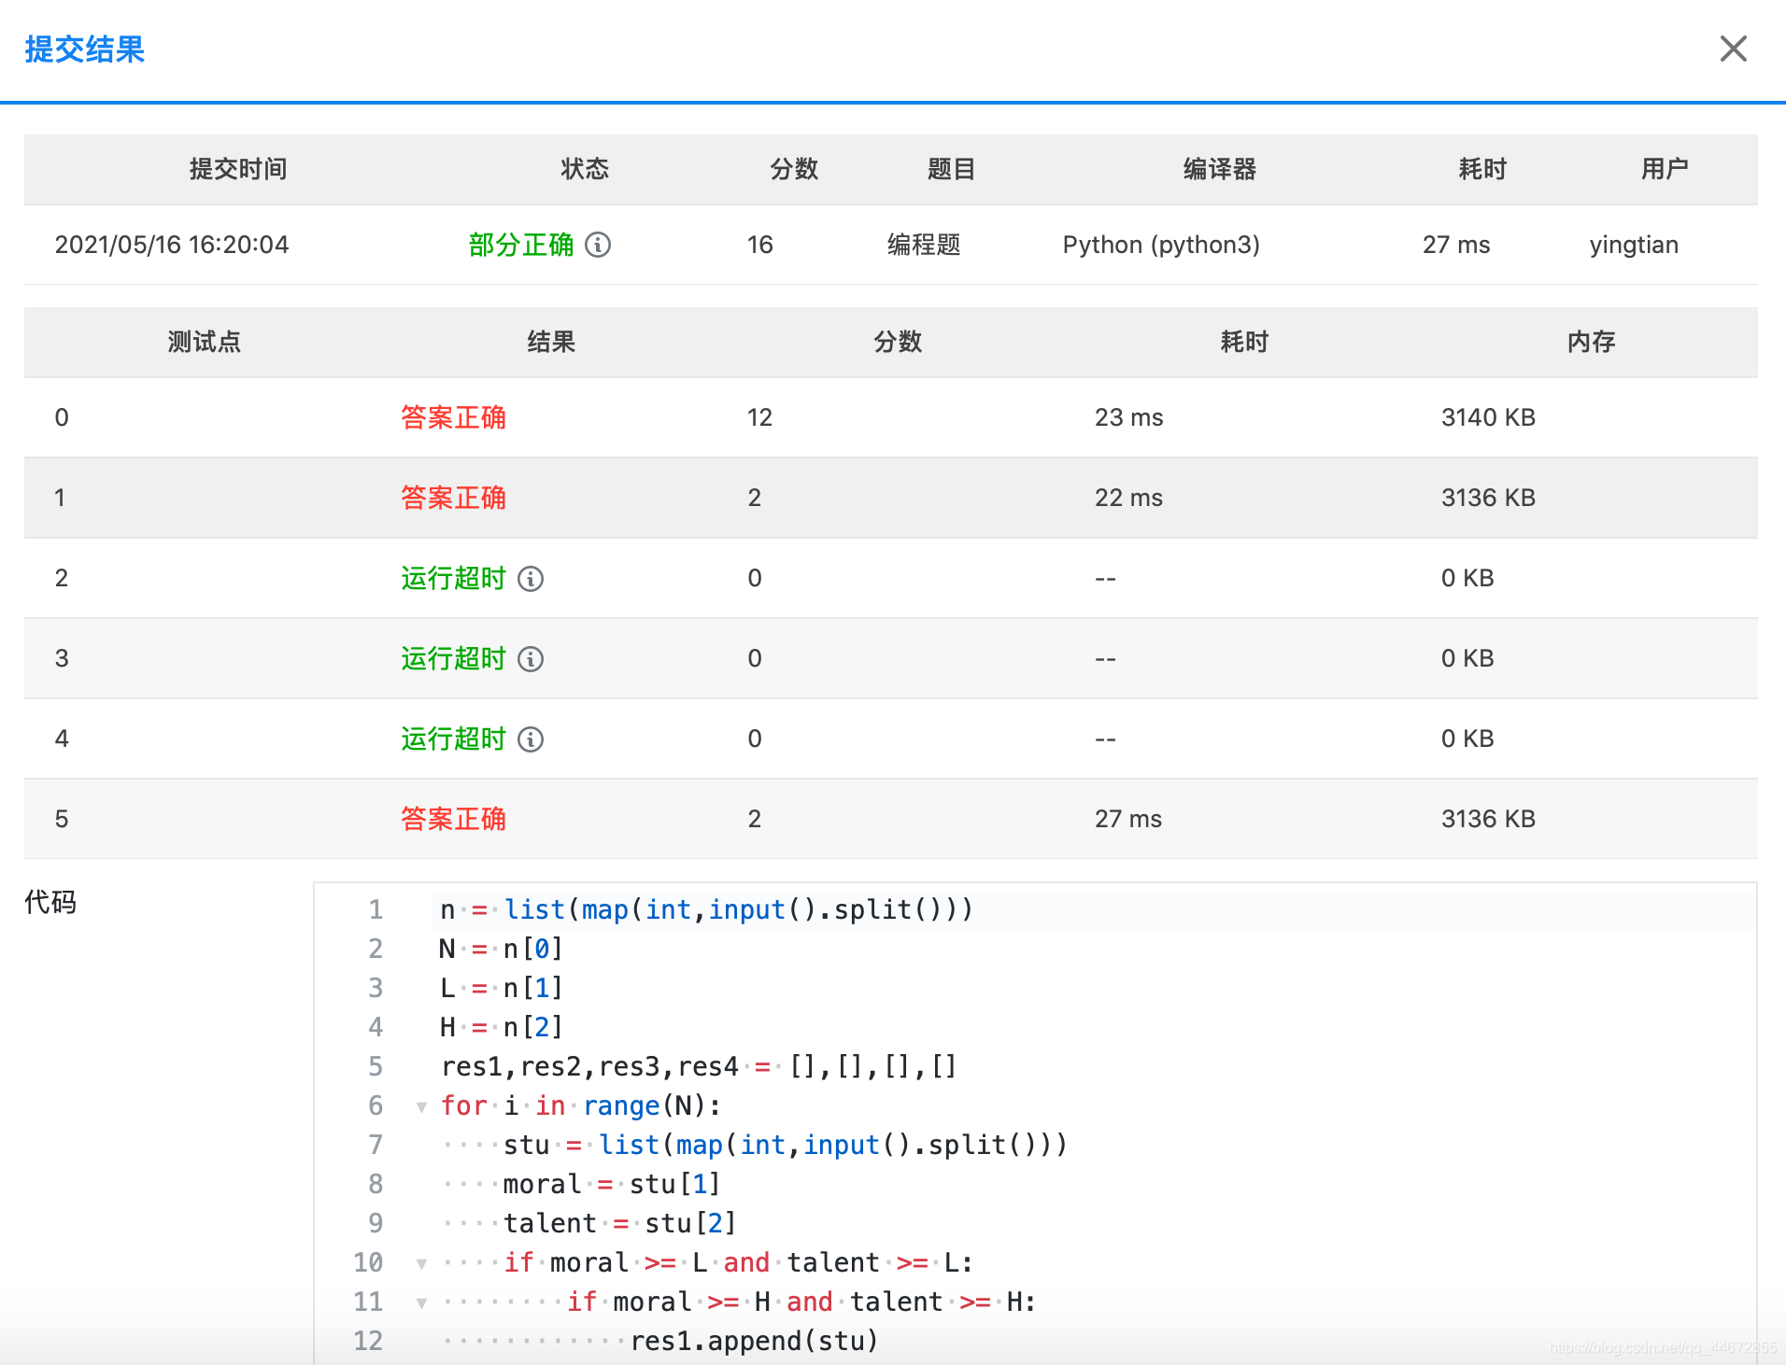This screenshot has height=1365, width=1786.
Task: Collapse the for loop at line 6
Action: [x=421, y=1106]
